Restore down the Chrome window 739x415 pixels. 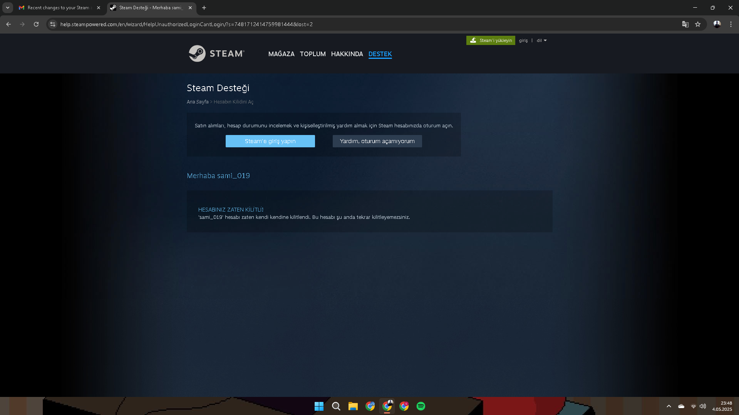point(713,8)
